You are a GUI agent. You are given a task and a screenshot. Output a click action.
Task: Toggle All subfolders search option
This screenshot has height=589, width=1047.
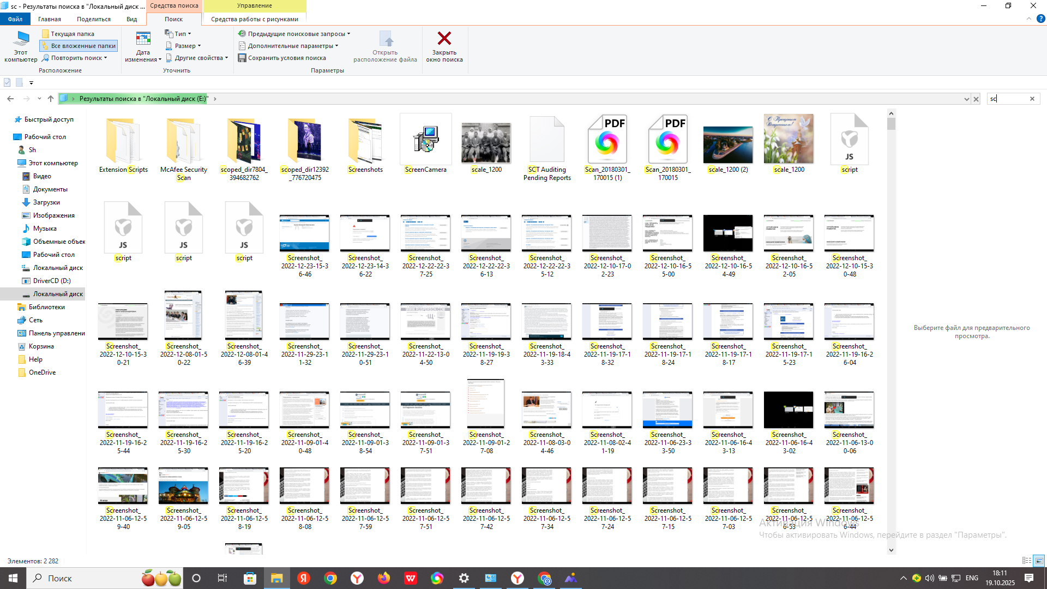pos(79,46)
